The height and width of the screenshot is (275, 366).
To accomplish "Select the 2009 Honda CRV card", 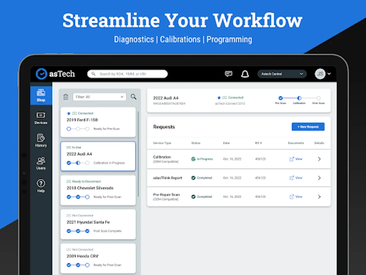I will (x=98, y=258).
